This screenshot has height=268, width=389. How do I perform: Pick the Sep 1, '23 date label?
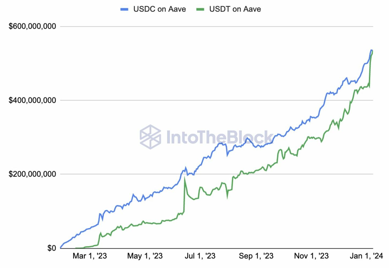[x=256, y=256]
